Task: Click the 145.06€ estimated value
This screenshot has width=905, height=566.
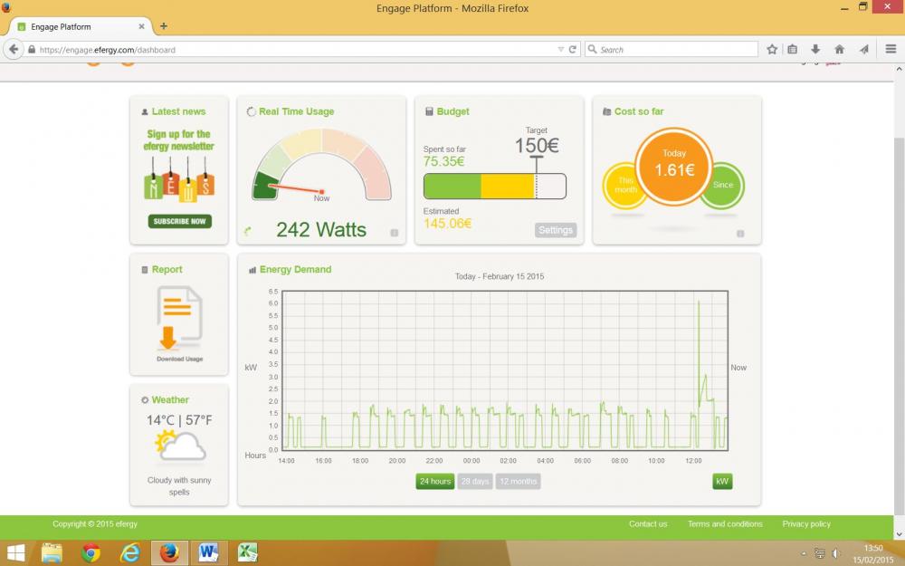Action: (447, 224)
